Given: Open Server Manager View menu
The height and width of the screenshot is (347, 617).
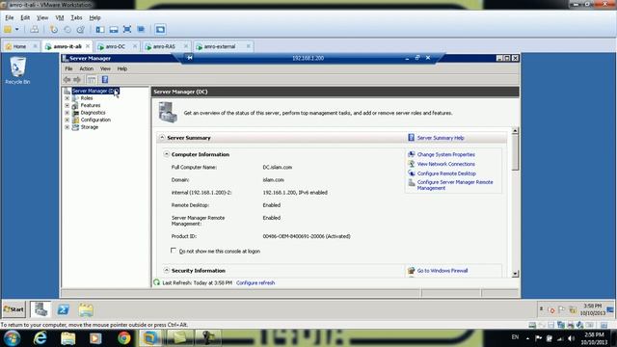Looking at the screenshot, I should [105, 68].
